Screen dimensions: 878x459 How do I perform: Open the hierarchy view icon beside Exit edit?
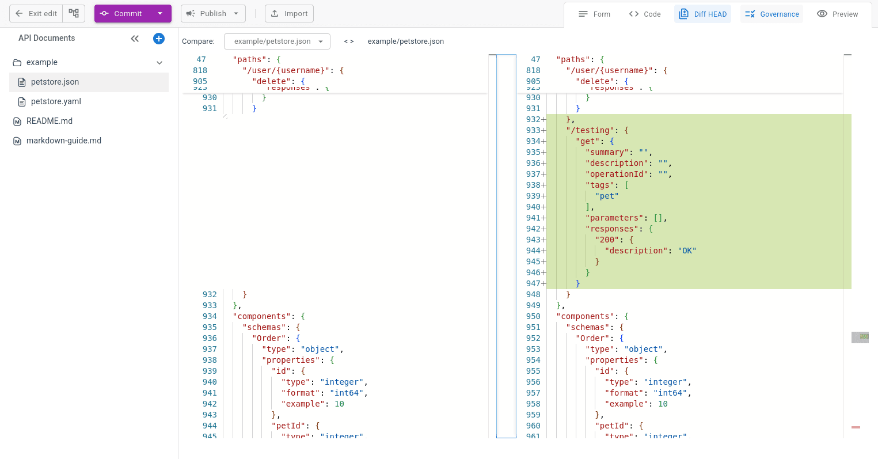(74, 13)
